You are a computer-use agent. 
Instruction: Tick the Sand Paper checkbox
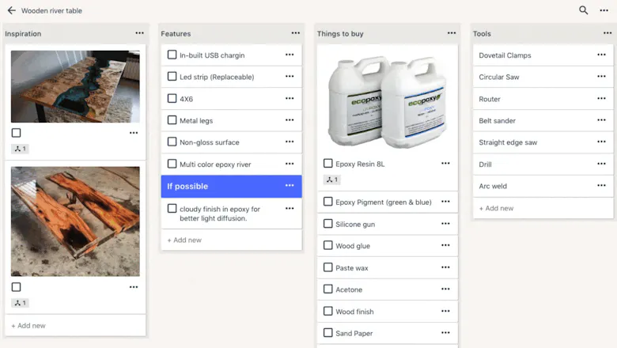[327, 332]
